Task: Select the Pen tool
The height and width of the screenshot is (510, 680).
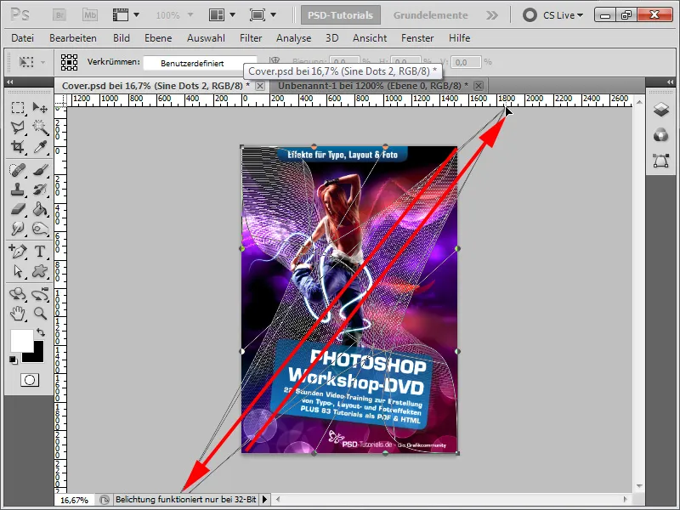Action: 17,251
